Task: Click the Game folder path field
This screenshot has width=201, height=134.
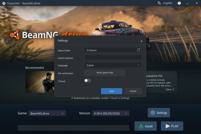Action: click(113, 50)
